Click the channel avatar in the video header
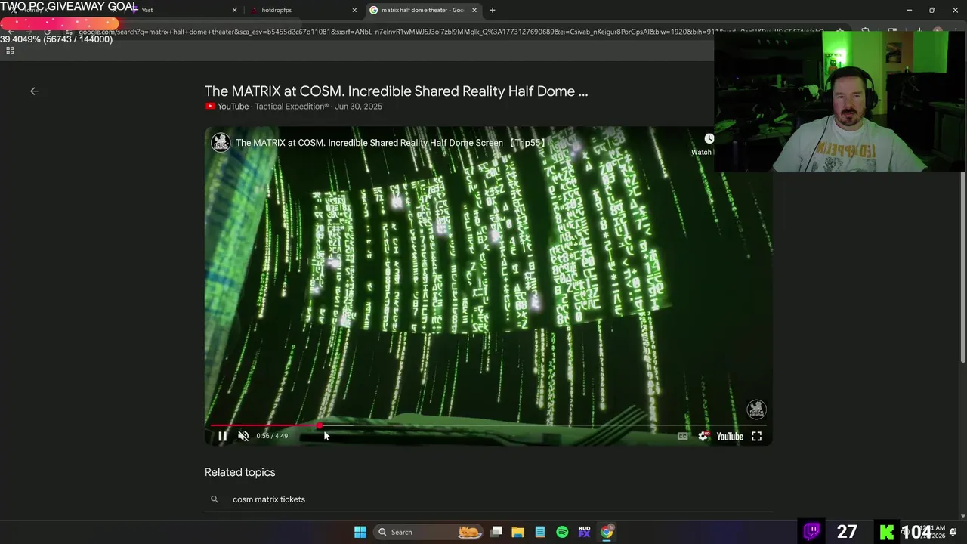This screenshot has width=967, height=544. point(221,143)
